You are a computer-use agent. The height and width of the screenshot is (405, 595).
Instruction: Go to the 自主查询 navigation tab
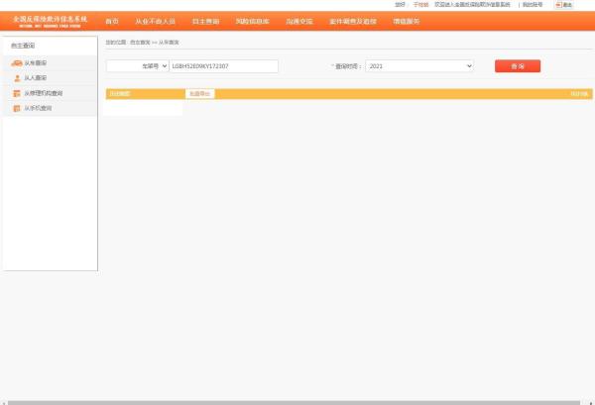click(205, 21)
